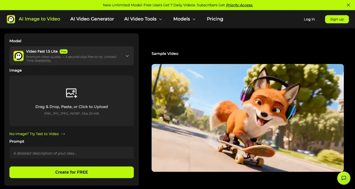
Task: Click the Create for FREE button
Action: pyautogui.click(x=72, y=172)
